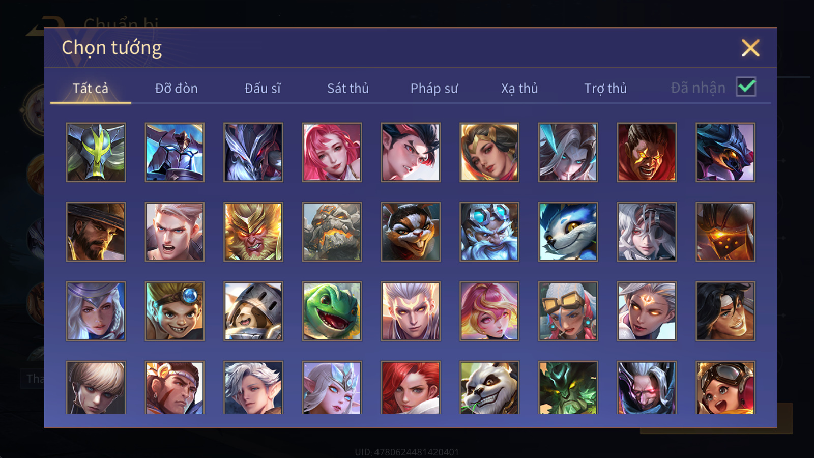Pick the dwarf with blue goggles hero
The width and height of the screenshot is (814, 458).
coord(489,232)
